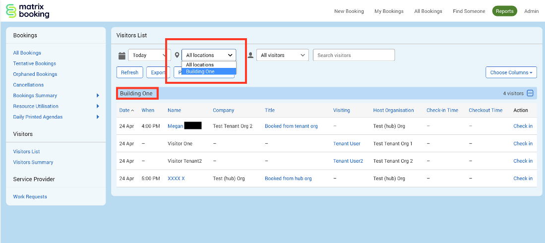Viewport: 545px width, 243px height.
Task: Expand the Daily Printed Agendas arrow
Action: pos(98,117)
